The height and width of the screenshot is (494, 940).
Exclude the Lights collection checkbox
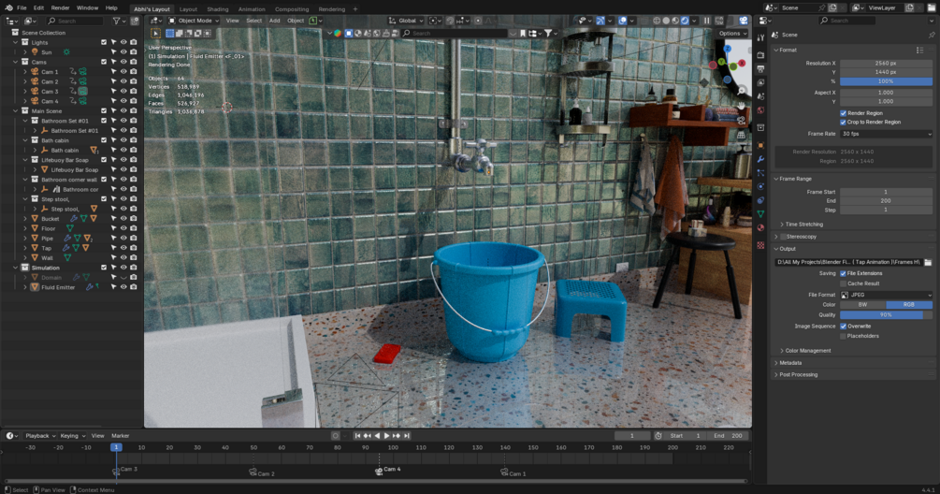[x=104, y=42]
